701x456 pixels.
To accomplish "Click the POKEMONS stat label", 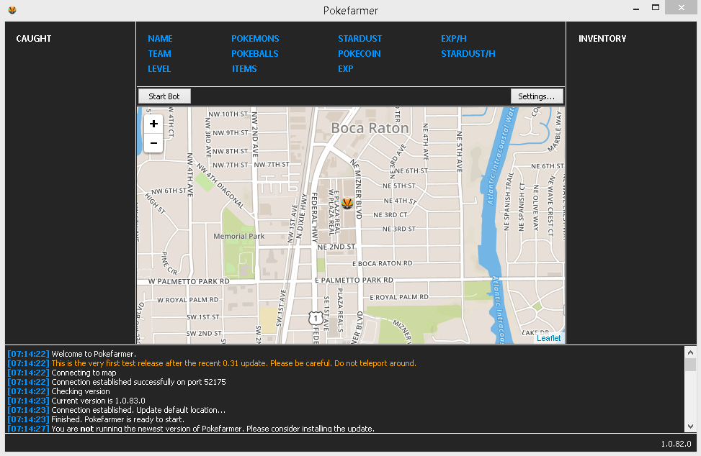I will [x=255, y=39].
